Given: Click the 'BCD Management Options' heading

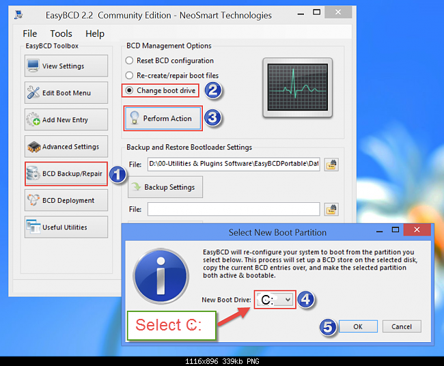Looking at the screenshot, I should [169, 46].
